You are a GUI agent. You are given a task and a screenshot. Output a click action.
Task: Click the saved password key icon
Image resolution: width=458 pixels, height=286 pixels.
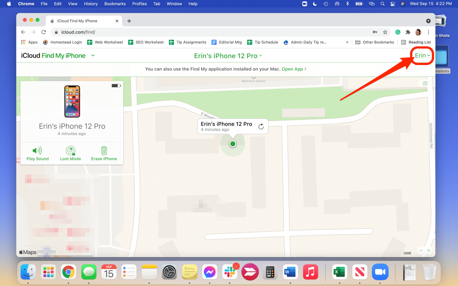(375, 32)
